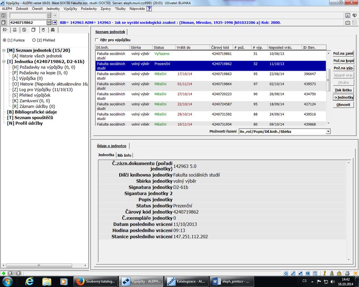Open Firefox Souborný katalog from taskbar
Screen dimensions: 359x287
pos(95,281)
